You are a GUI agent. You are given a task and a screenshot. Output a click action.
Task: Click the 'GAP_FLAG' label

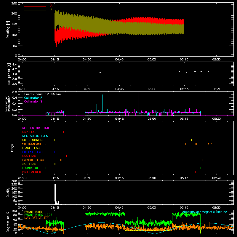29,132
